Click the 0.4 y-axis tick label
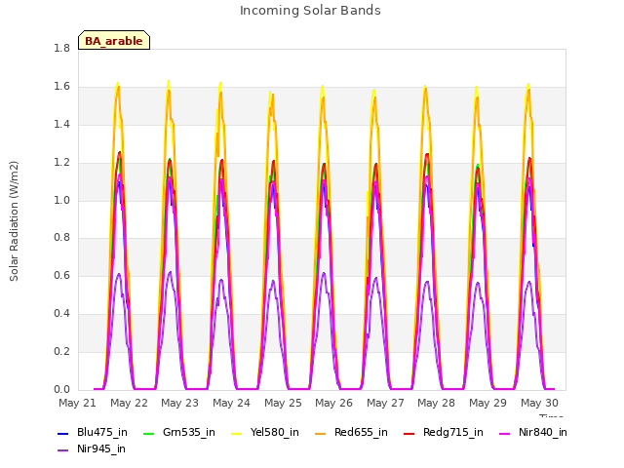624x468 pixels. pyautogui.click(x=62, y=314)
